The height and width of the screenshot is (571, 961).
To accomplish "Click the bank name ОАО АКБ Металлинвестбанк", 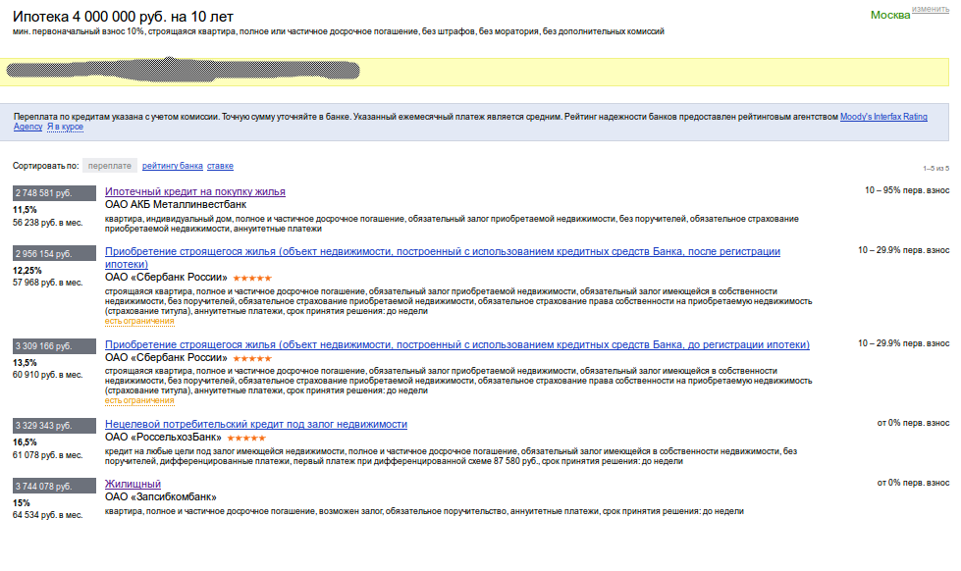I will pos(176,205).
